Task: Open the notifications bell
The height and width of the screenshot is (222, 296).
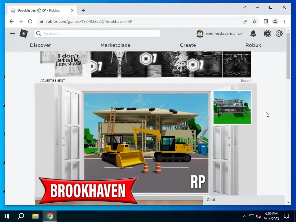Action: (x=253, y=34)
